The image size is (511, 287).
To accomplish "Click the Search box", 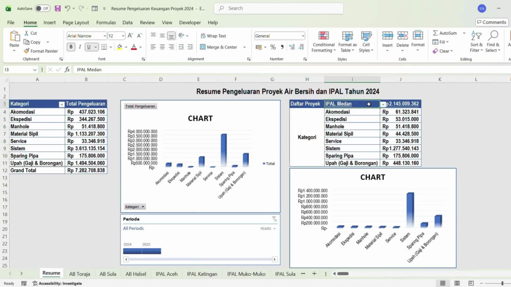I will click(278, 9).
